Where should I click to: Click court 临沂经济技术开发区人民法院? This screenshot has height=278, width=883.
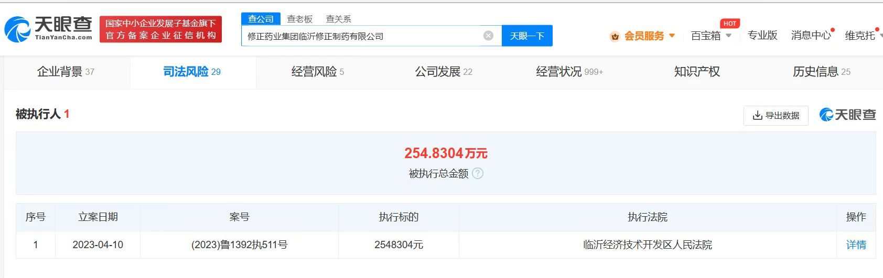click(x=648, y=244)
